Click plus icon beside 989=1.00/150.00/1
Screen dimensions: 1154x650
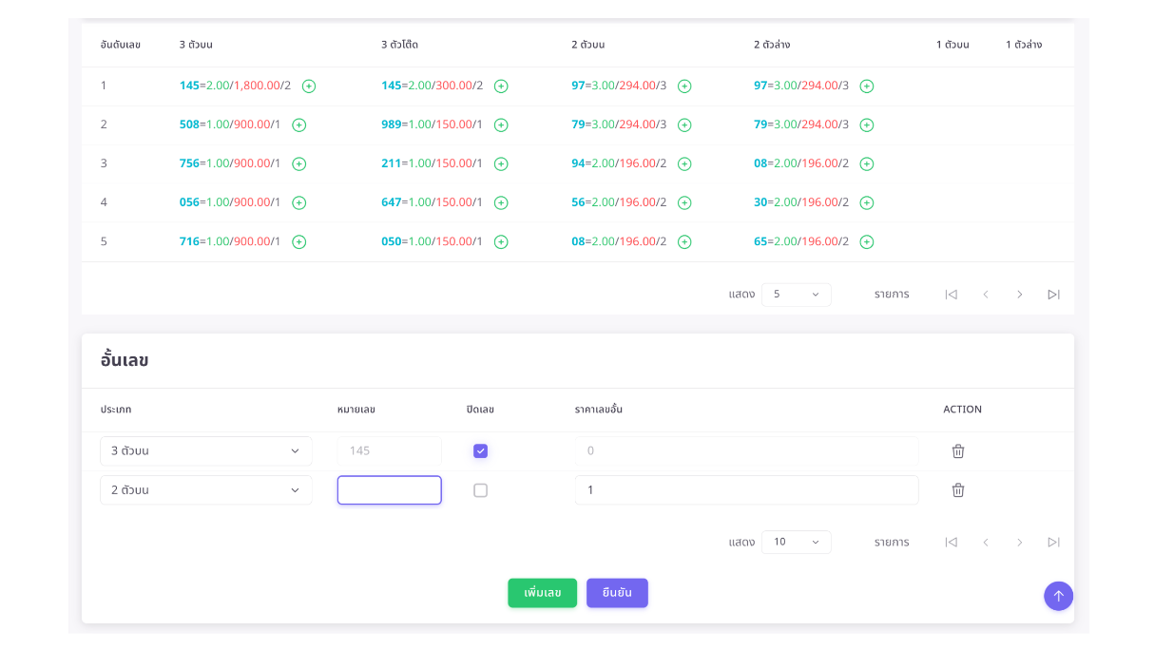501,125
